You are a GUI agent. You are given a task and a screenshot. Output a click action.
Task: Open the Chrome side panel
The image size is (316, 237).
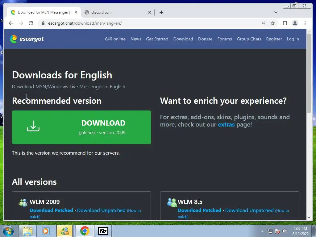(x=285, y=23)
